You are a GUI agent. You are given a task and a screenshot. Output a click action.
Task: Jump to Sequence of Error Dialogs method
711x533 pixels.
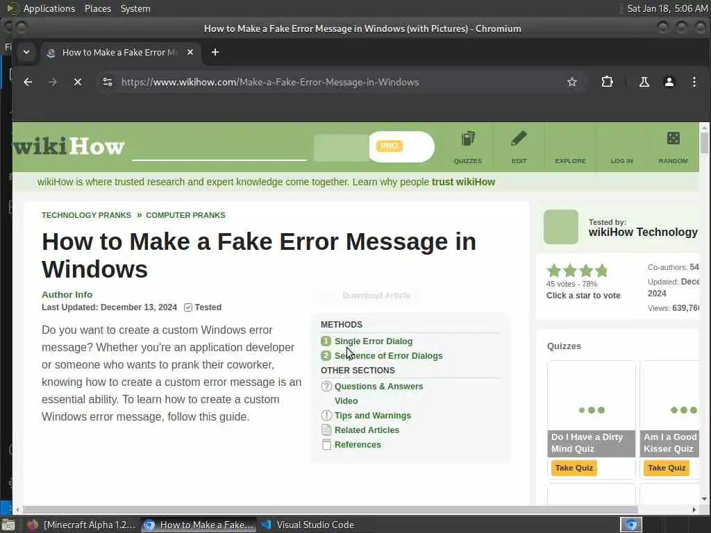(388, 356)
